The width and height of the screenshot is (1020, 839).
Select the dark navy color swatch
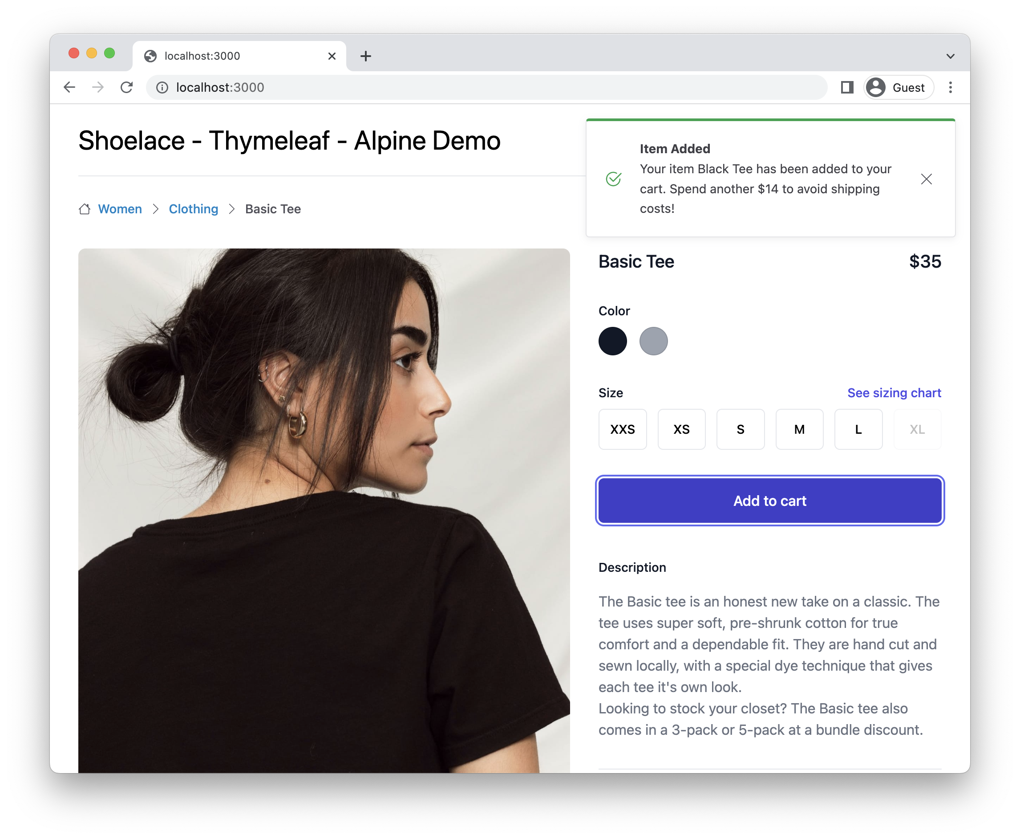pos(614,340)
